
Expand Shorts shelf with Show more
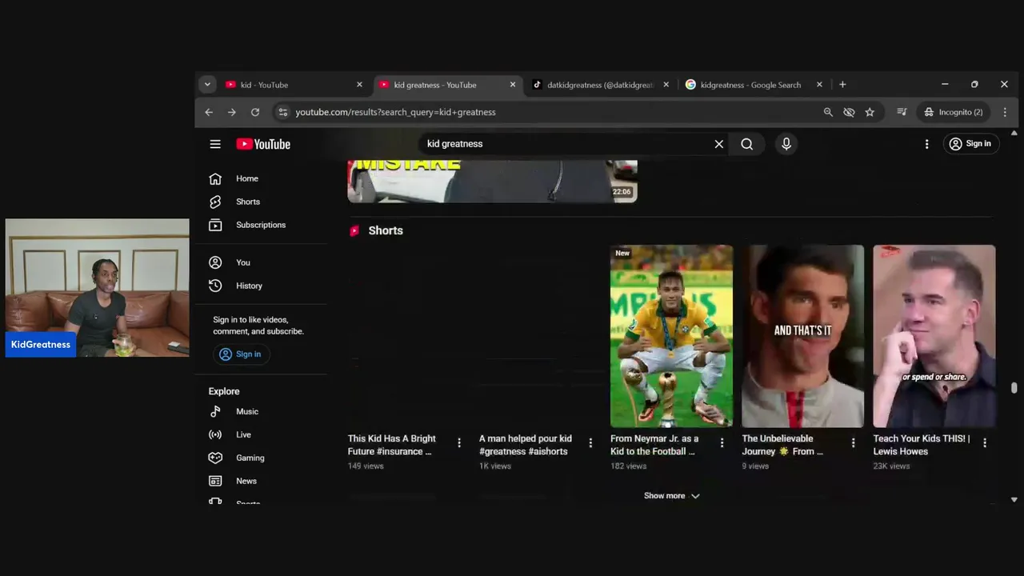(x=672, y=496)
